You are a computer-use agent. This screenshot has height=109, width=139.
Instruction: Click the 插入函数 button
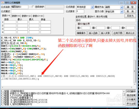tap(93, 33)
